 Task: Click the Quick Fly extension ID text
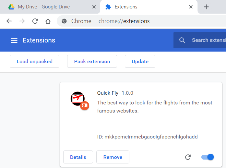(x=147, y=137)
